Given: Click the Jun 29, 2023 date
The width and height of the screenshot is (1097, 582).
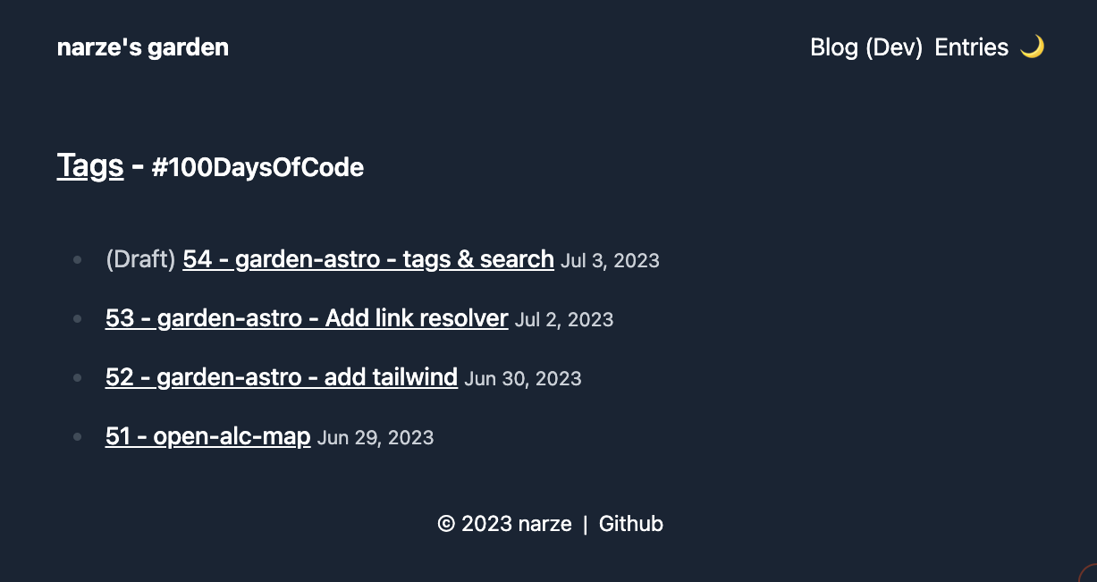Looking at the screenshot, I should pos(376,438).
